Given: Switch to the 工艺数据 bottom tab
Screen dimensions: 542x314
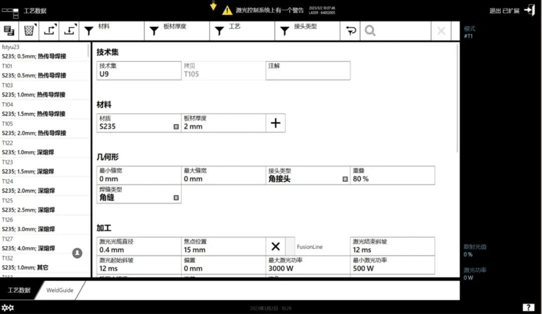Looking at the screenshot, I should [20, 290].
